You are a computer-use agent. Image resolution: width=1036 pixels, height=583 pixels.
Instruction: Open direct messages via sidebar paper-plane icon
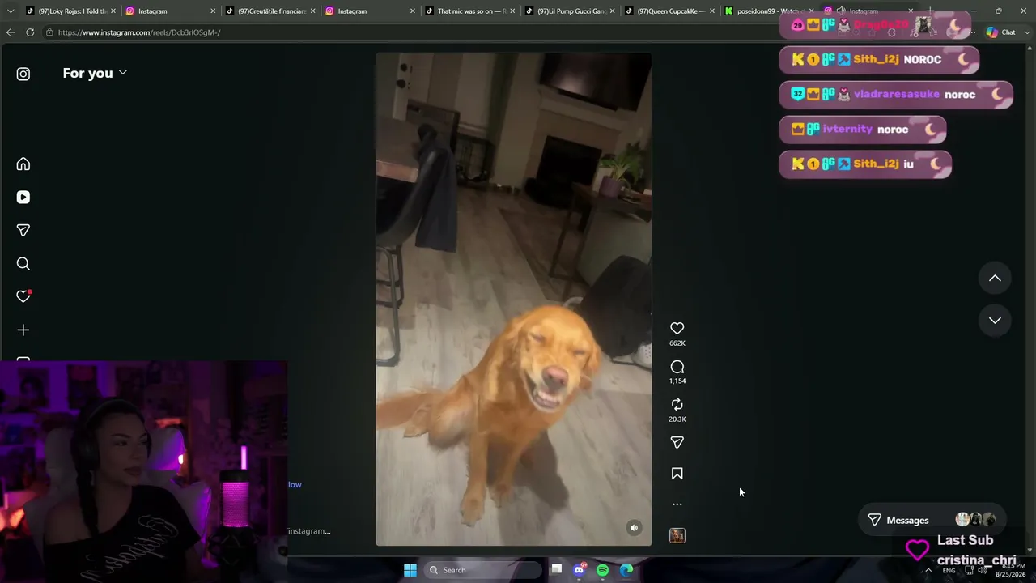coord(23,231)
